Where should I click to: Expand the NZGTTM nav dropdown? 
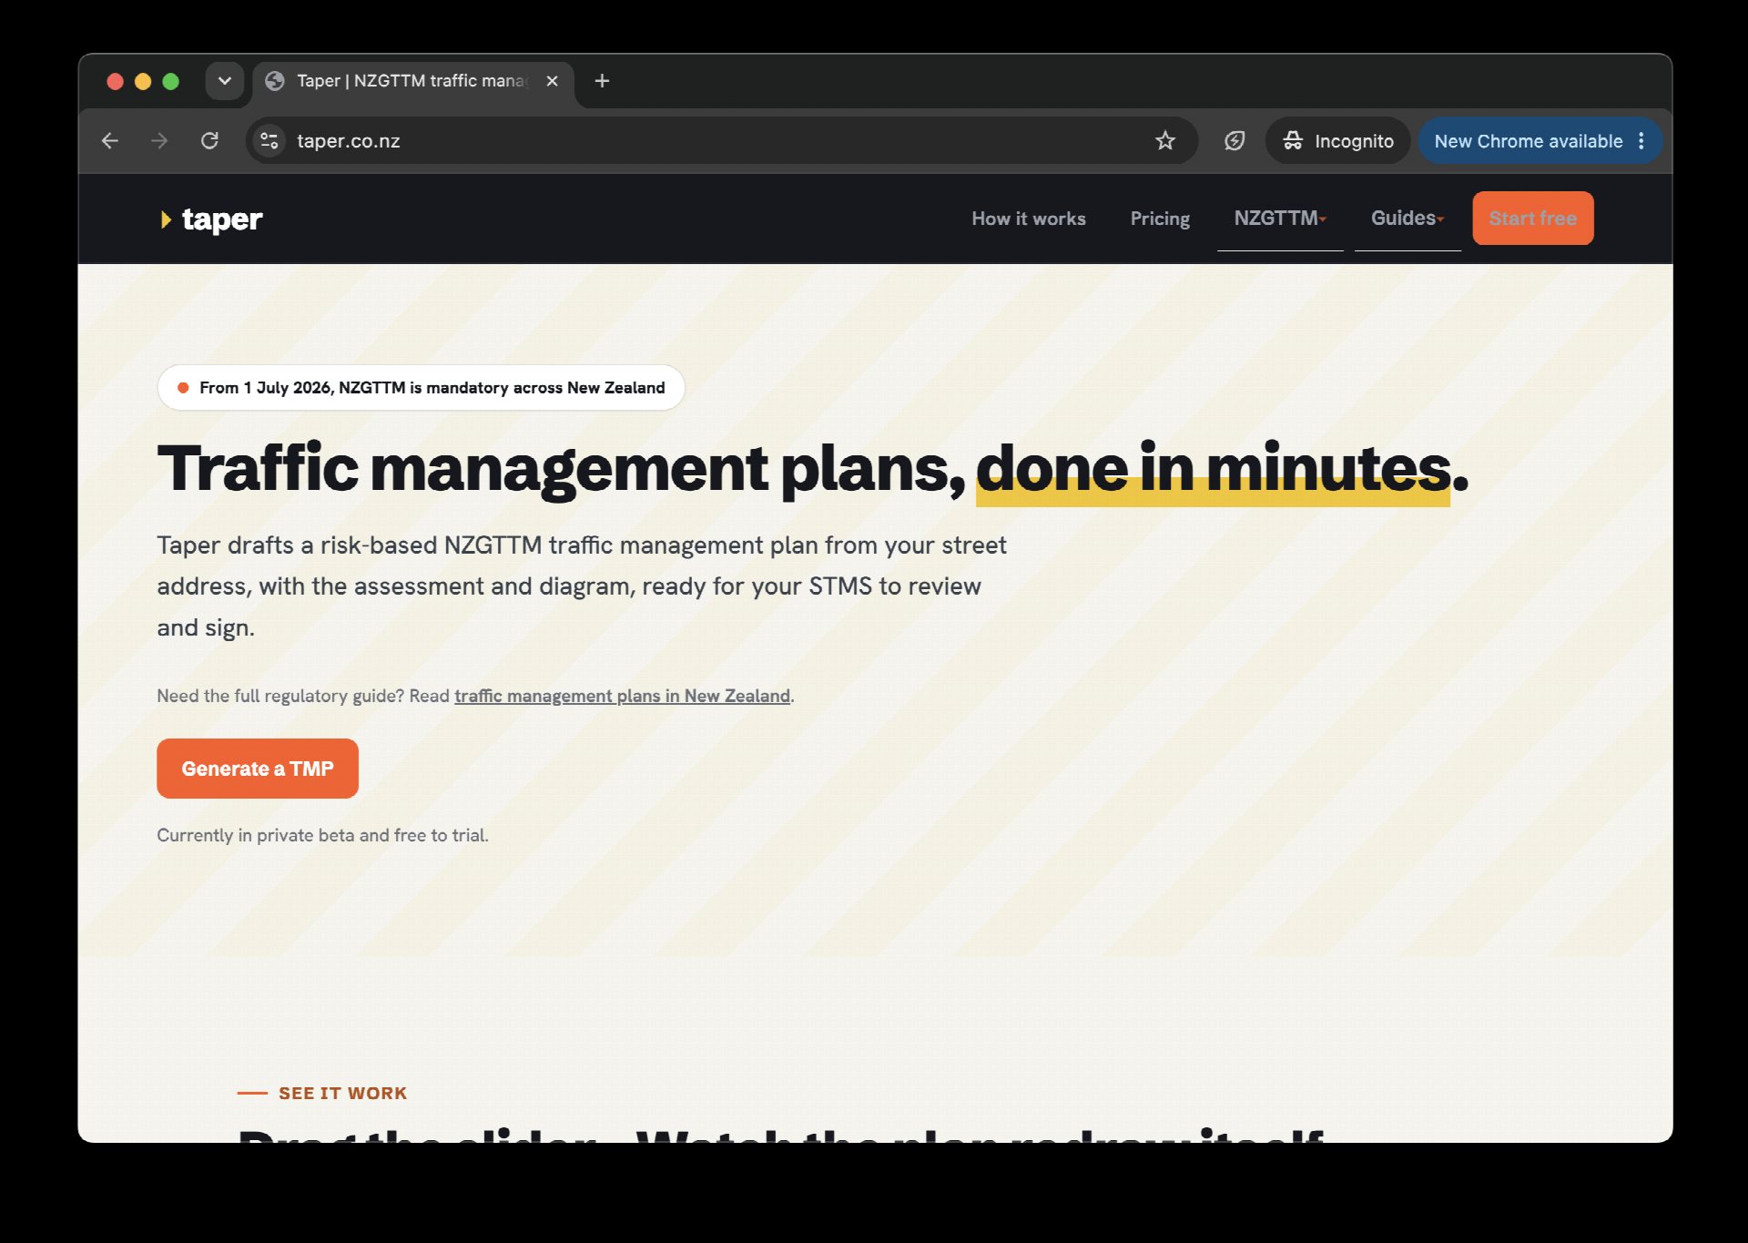[x=1280, y=219]
